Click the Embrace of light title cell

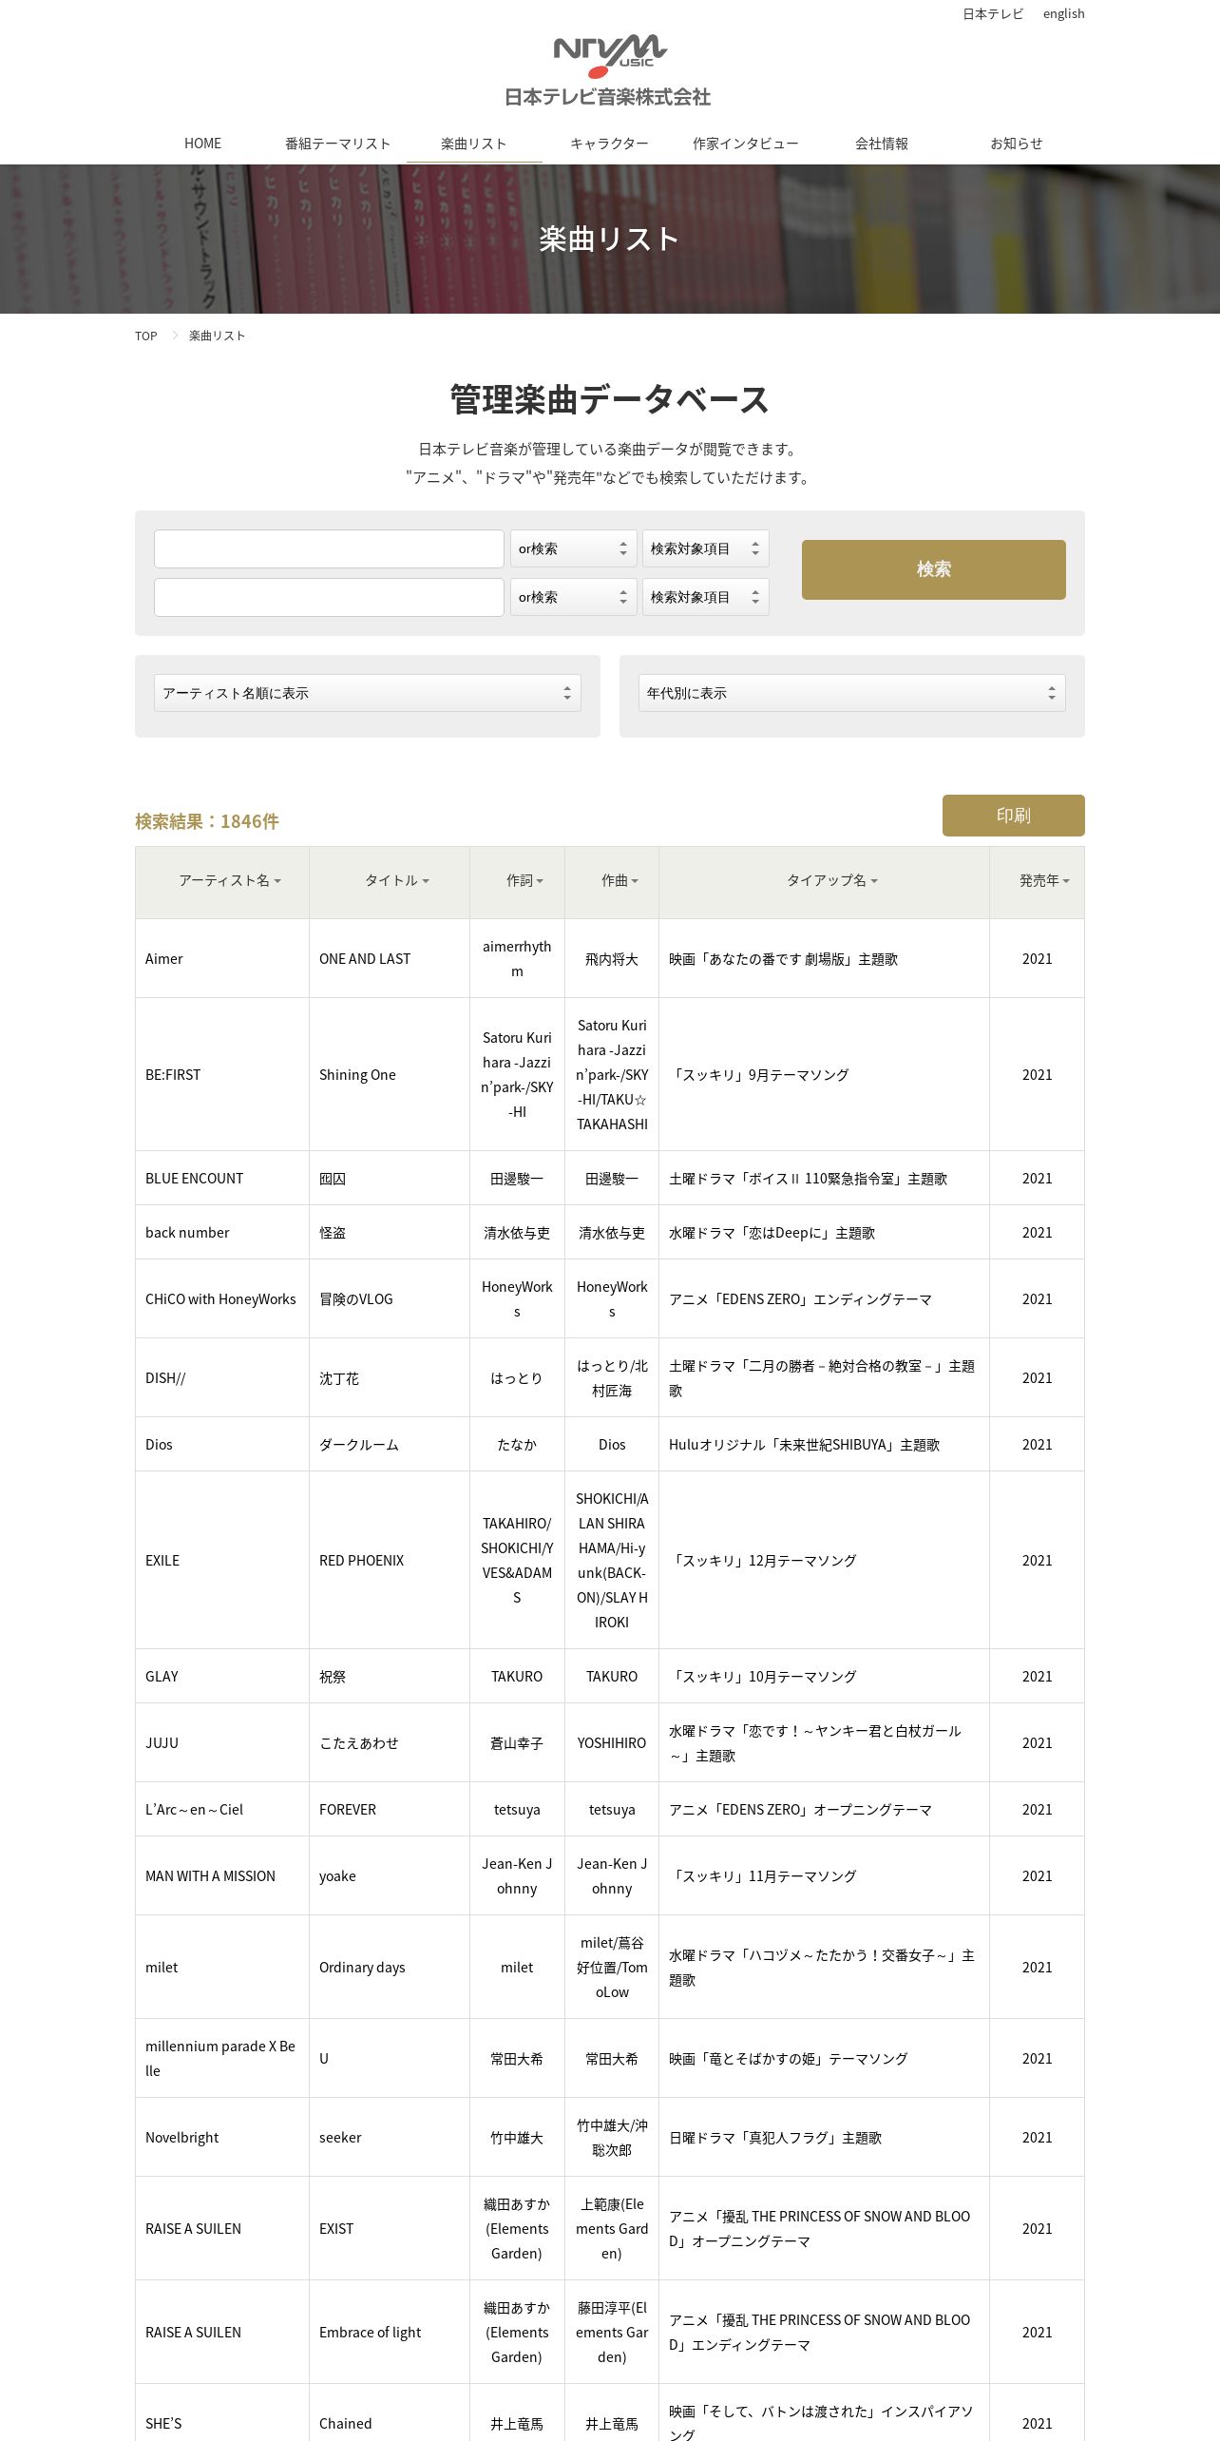pos(390,2333)
